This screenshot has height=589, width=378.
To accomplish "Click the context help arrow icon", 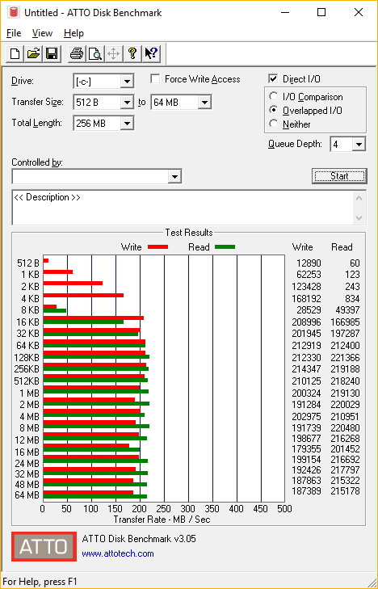I will pos(151,54).
